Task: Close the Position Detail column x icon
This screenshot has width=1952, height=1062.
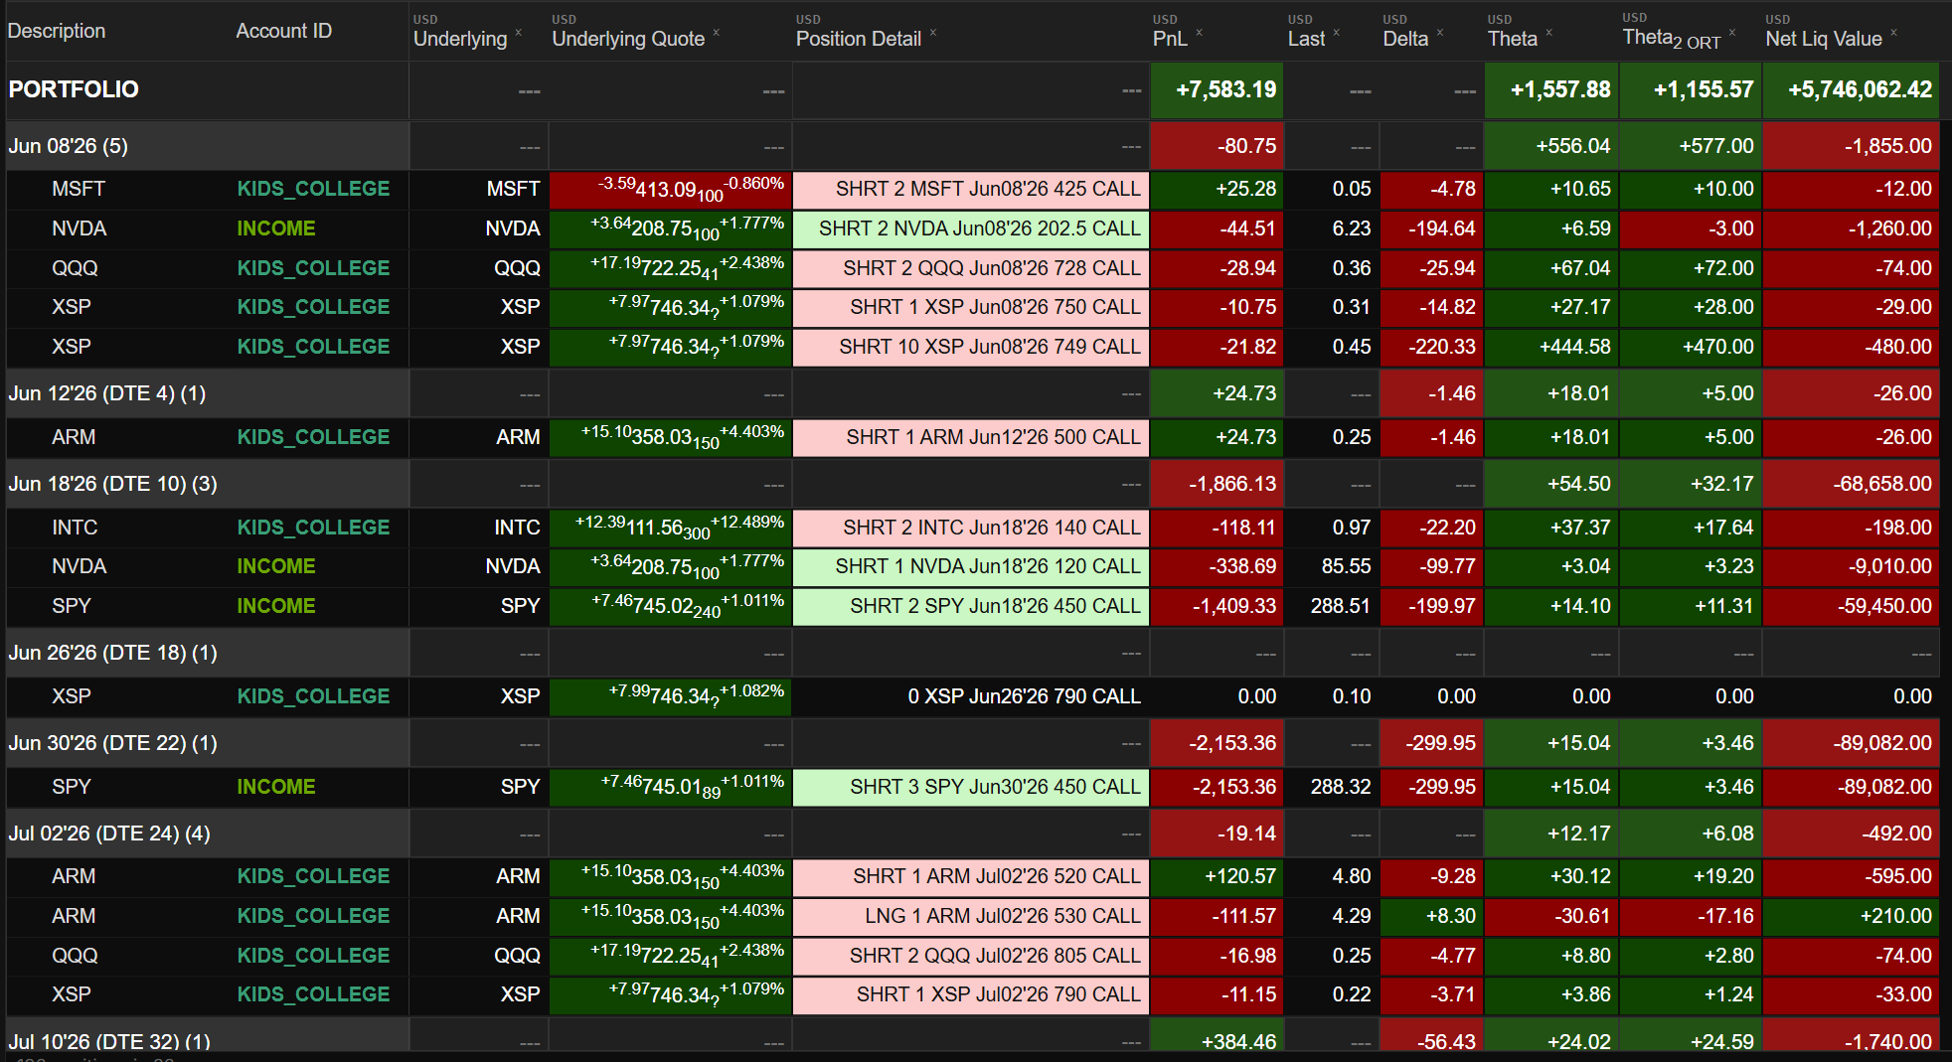Action: 933,33
